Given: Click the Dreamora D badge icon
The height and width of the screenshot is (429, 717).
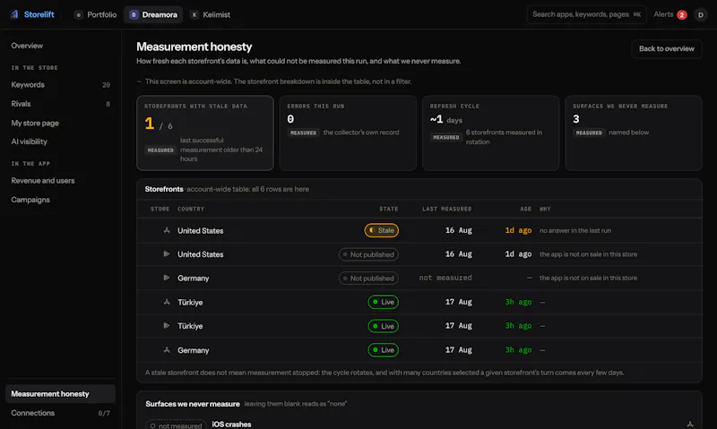Looking at the screenshot, I should point(134,14).
